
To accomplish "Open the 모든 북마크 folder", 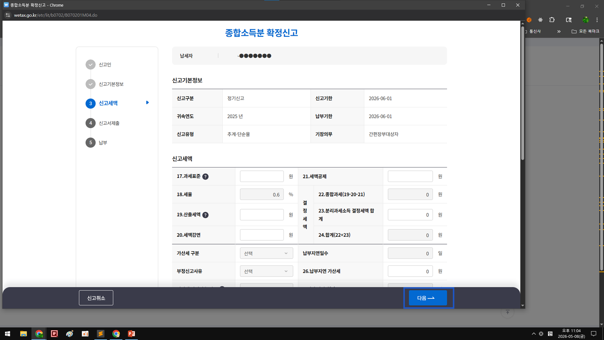I will [x=585, y=31].
